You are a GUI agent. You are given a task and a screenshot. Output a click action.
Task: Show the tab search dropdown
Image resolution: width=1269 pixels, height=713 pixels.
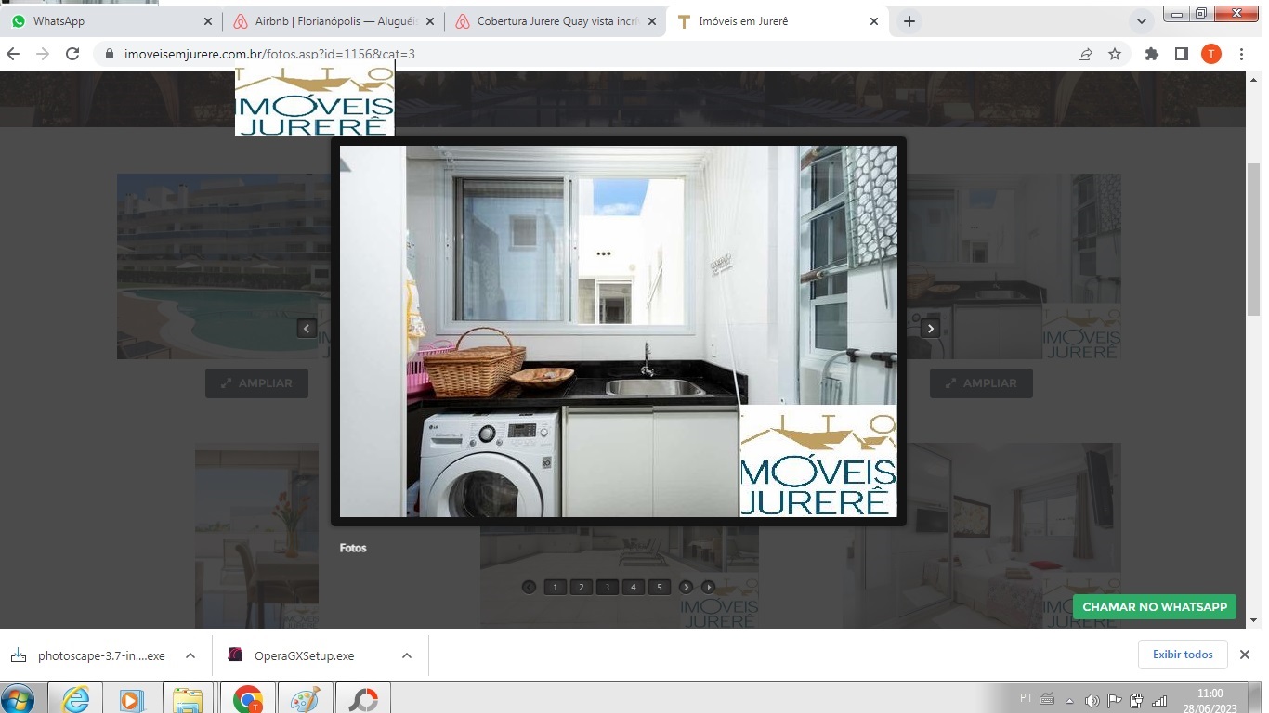tap(1142, 21)
